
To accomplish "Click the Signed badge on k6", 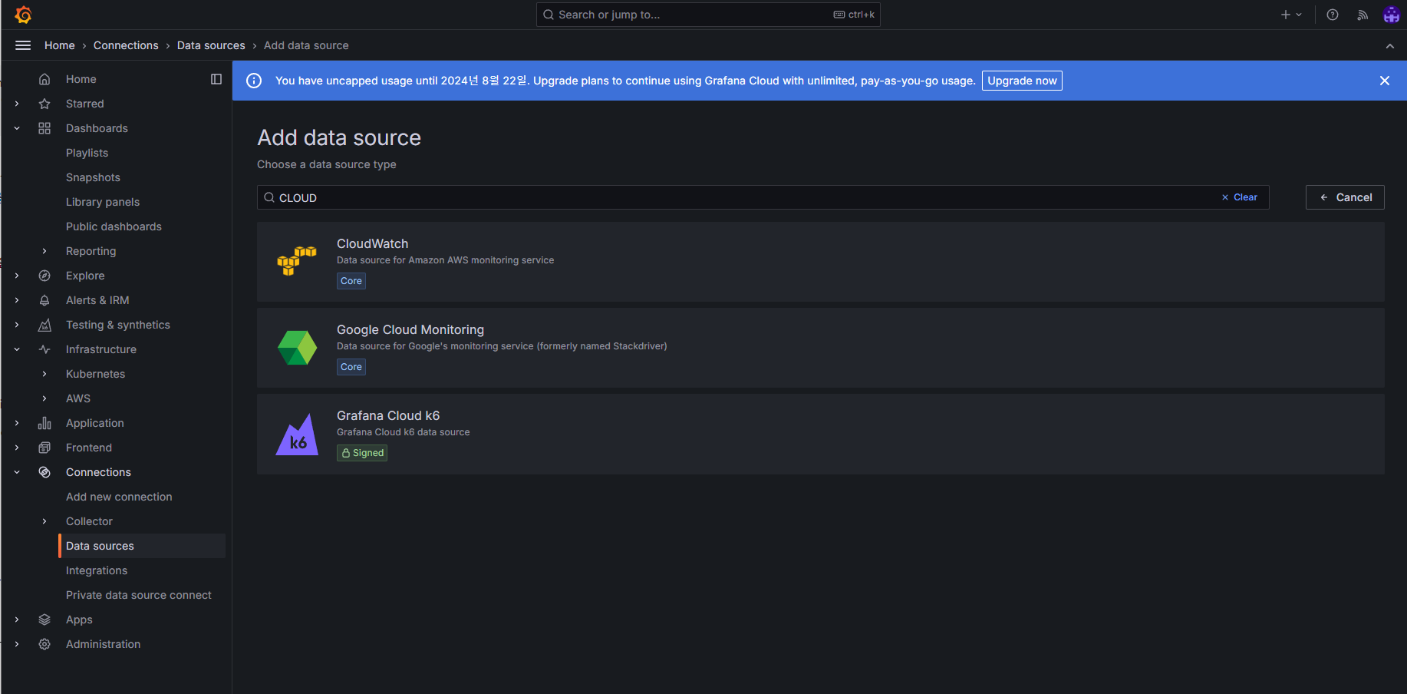I will [x=362, y=453].
